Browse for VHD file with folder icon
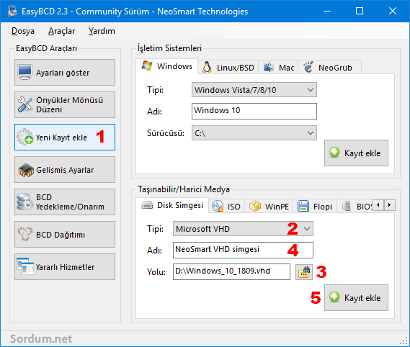This screenshot has width=410, height=347. [304, 272]
